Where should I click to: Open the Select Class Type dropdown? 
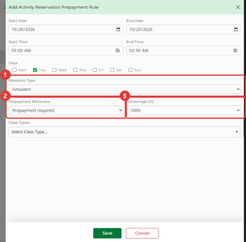point(124,132)
